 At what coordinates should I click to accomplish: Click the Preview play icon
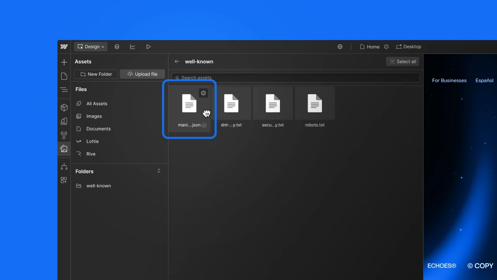pyautogui.click(x=148, y=47)
